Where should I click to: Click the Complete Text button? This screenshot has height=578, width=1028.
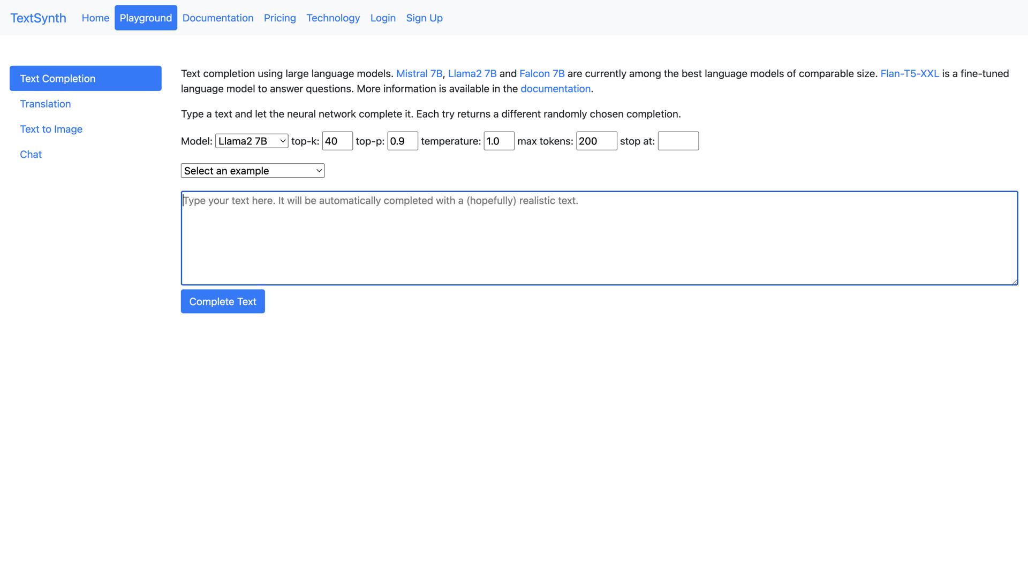tap(223, 302)
